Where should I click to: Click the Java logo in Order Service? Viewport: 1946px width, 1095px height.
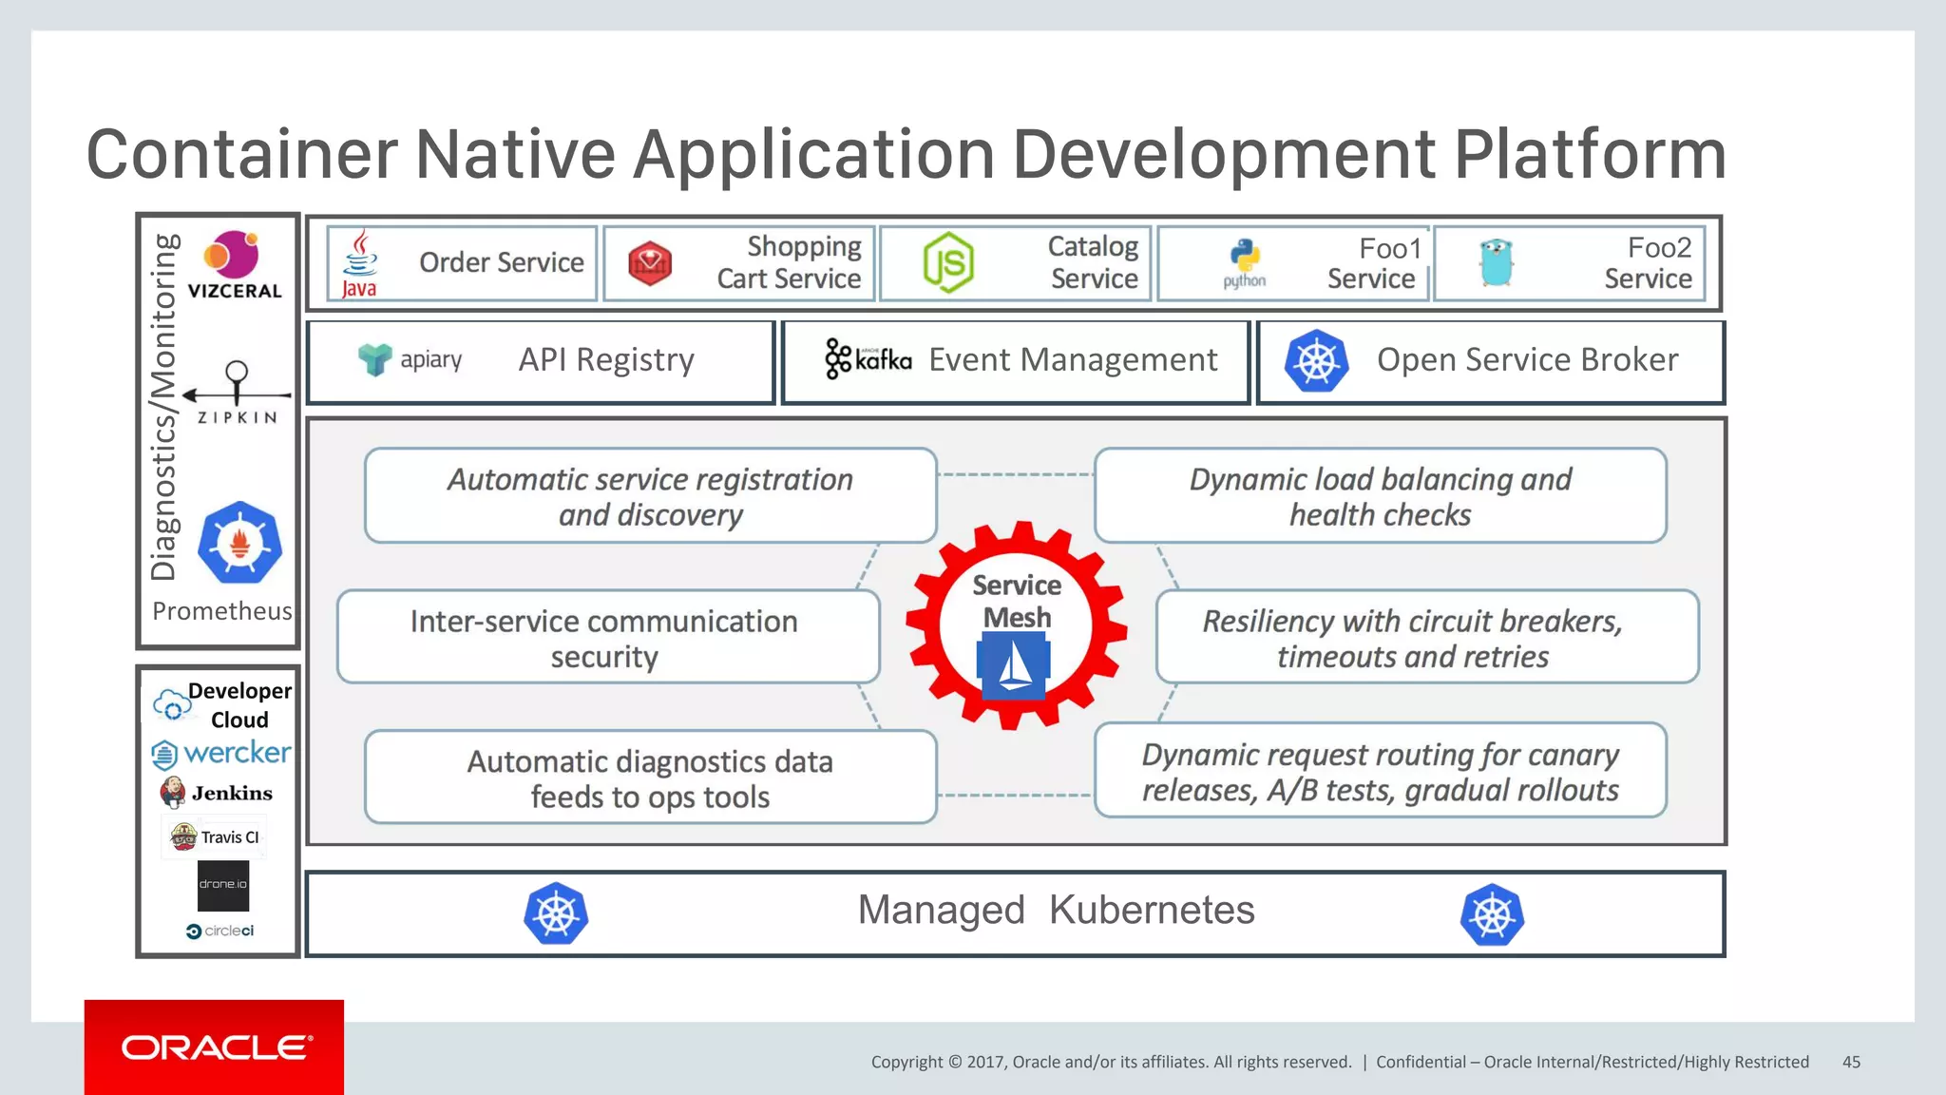pyautogui.click(x=359, y=263)
